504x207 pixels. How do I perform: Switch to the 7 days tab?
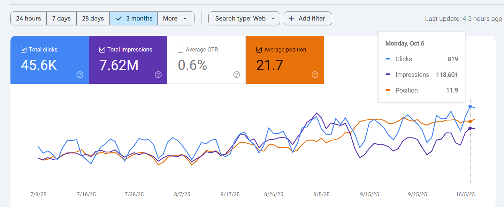pyautogui.click(x=61, y=18)
